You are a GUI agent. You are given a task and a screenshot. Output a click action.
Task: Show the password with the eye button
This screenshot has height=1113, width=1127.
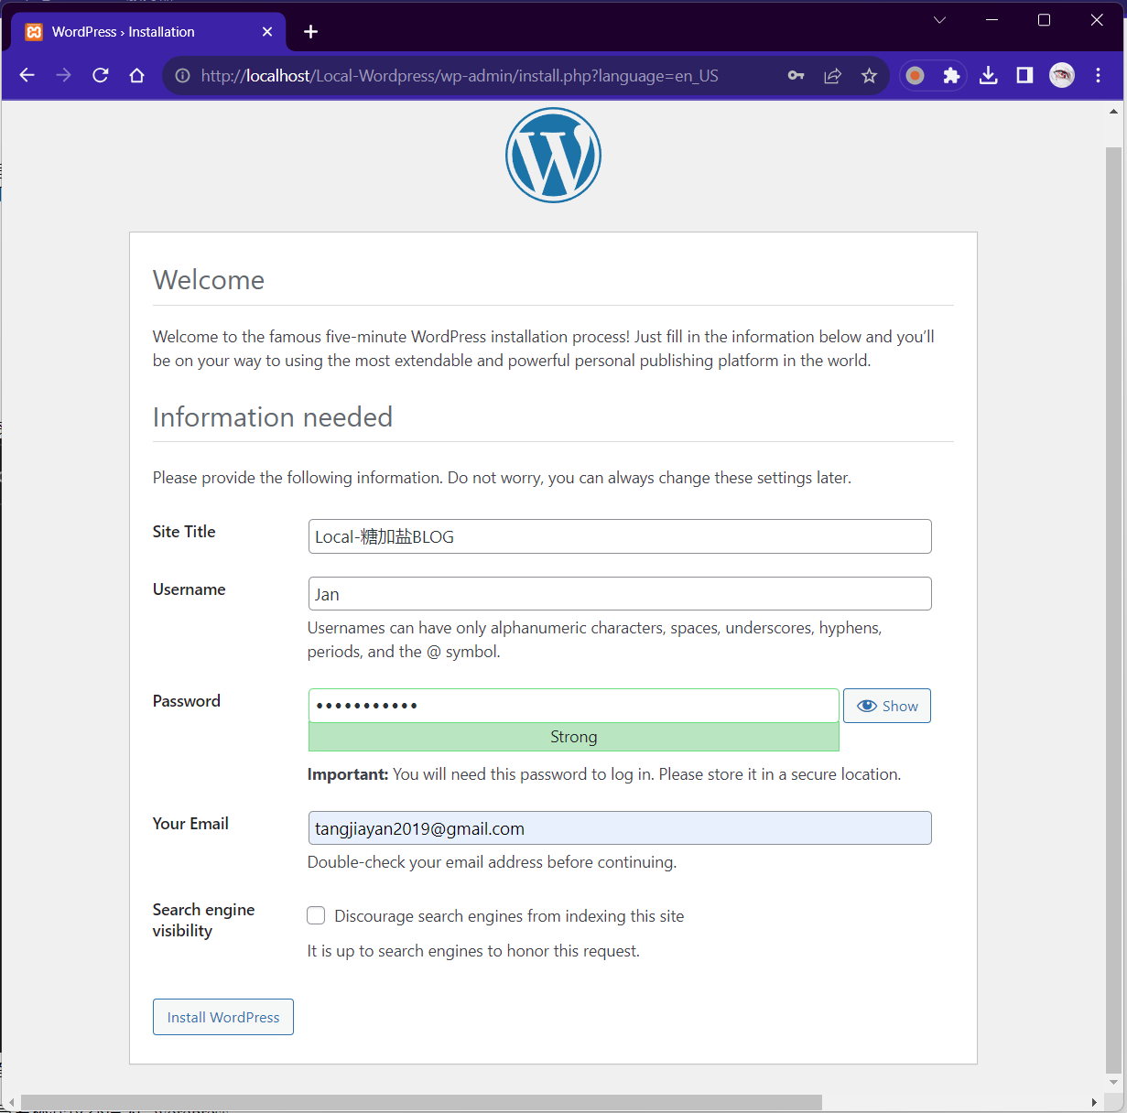coord(887,706)
